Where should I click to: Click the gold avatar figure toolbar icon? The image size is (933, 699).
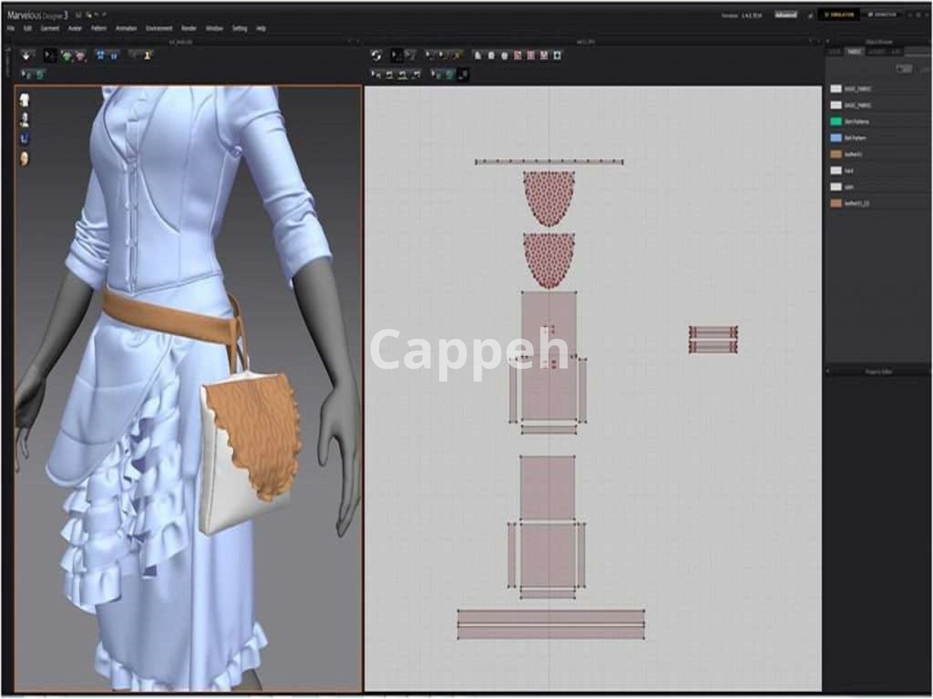click(x=148, y=55)
